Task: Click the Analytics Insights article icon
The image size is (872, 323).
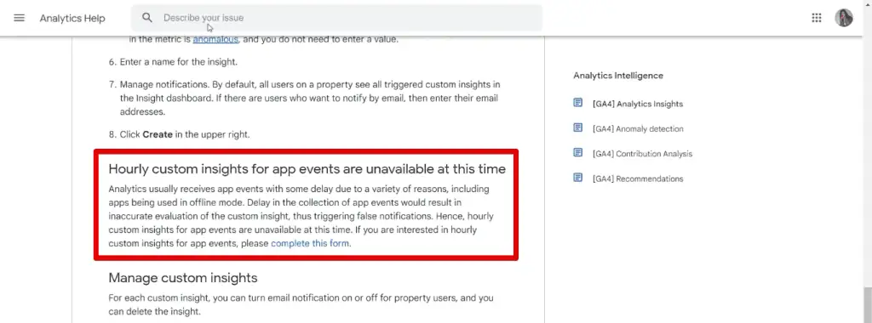Action: [x=578, y=103]
